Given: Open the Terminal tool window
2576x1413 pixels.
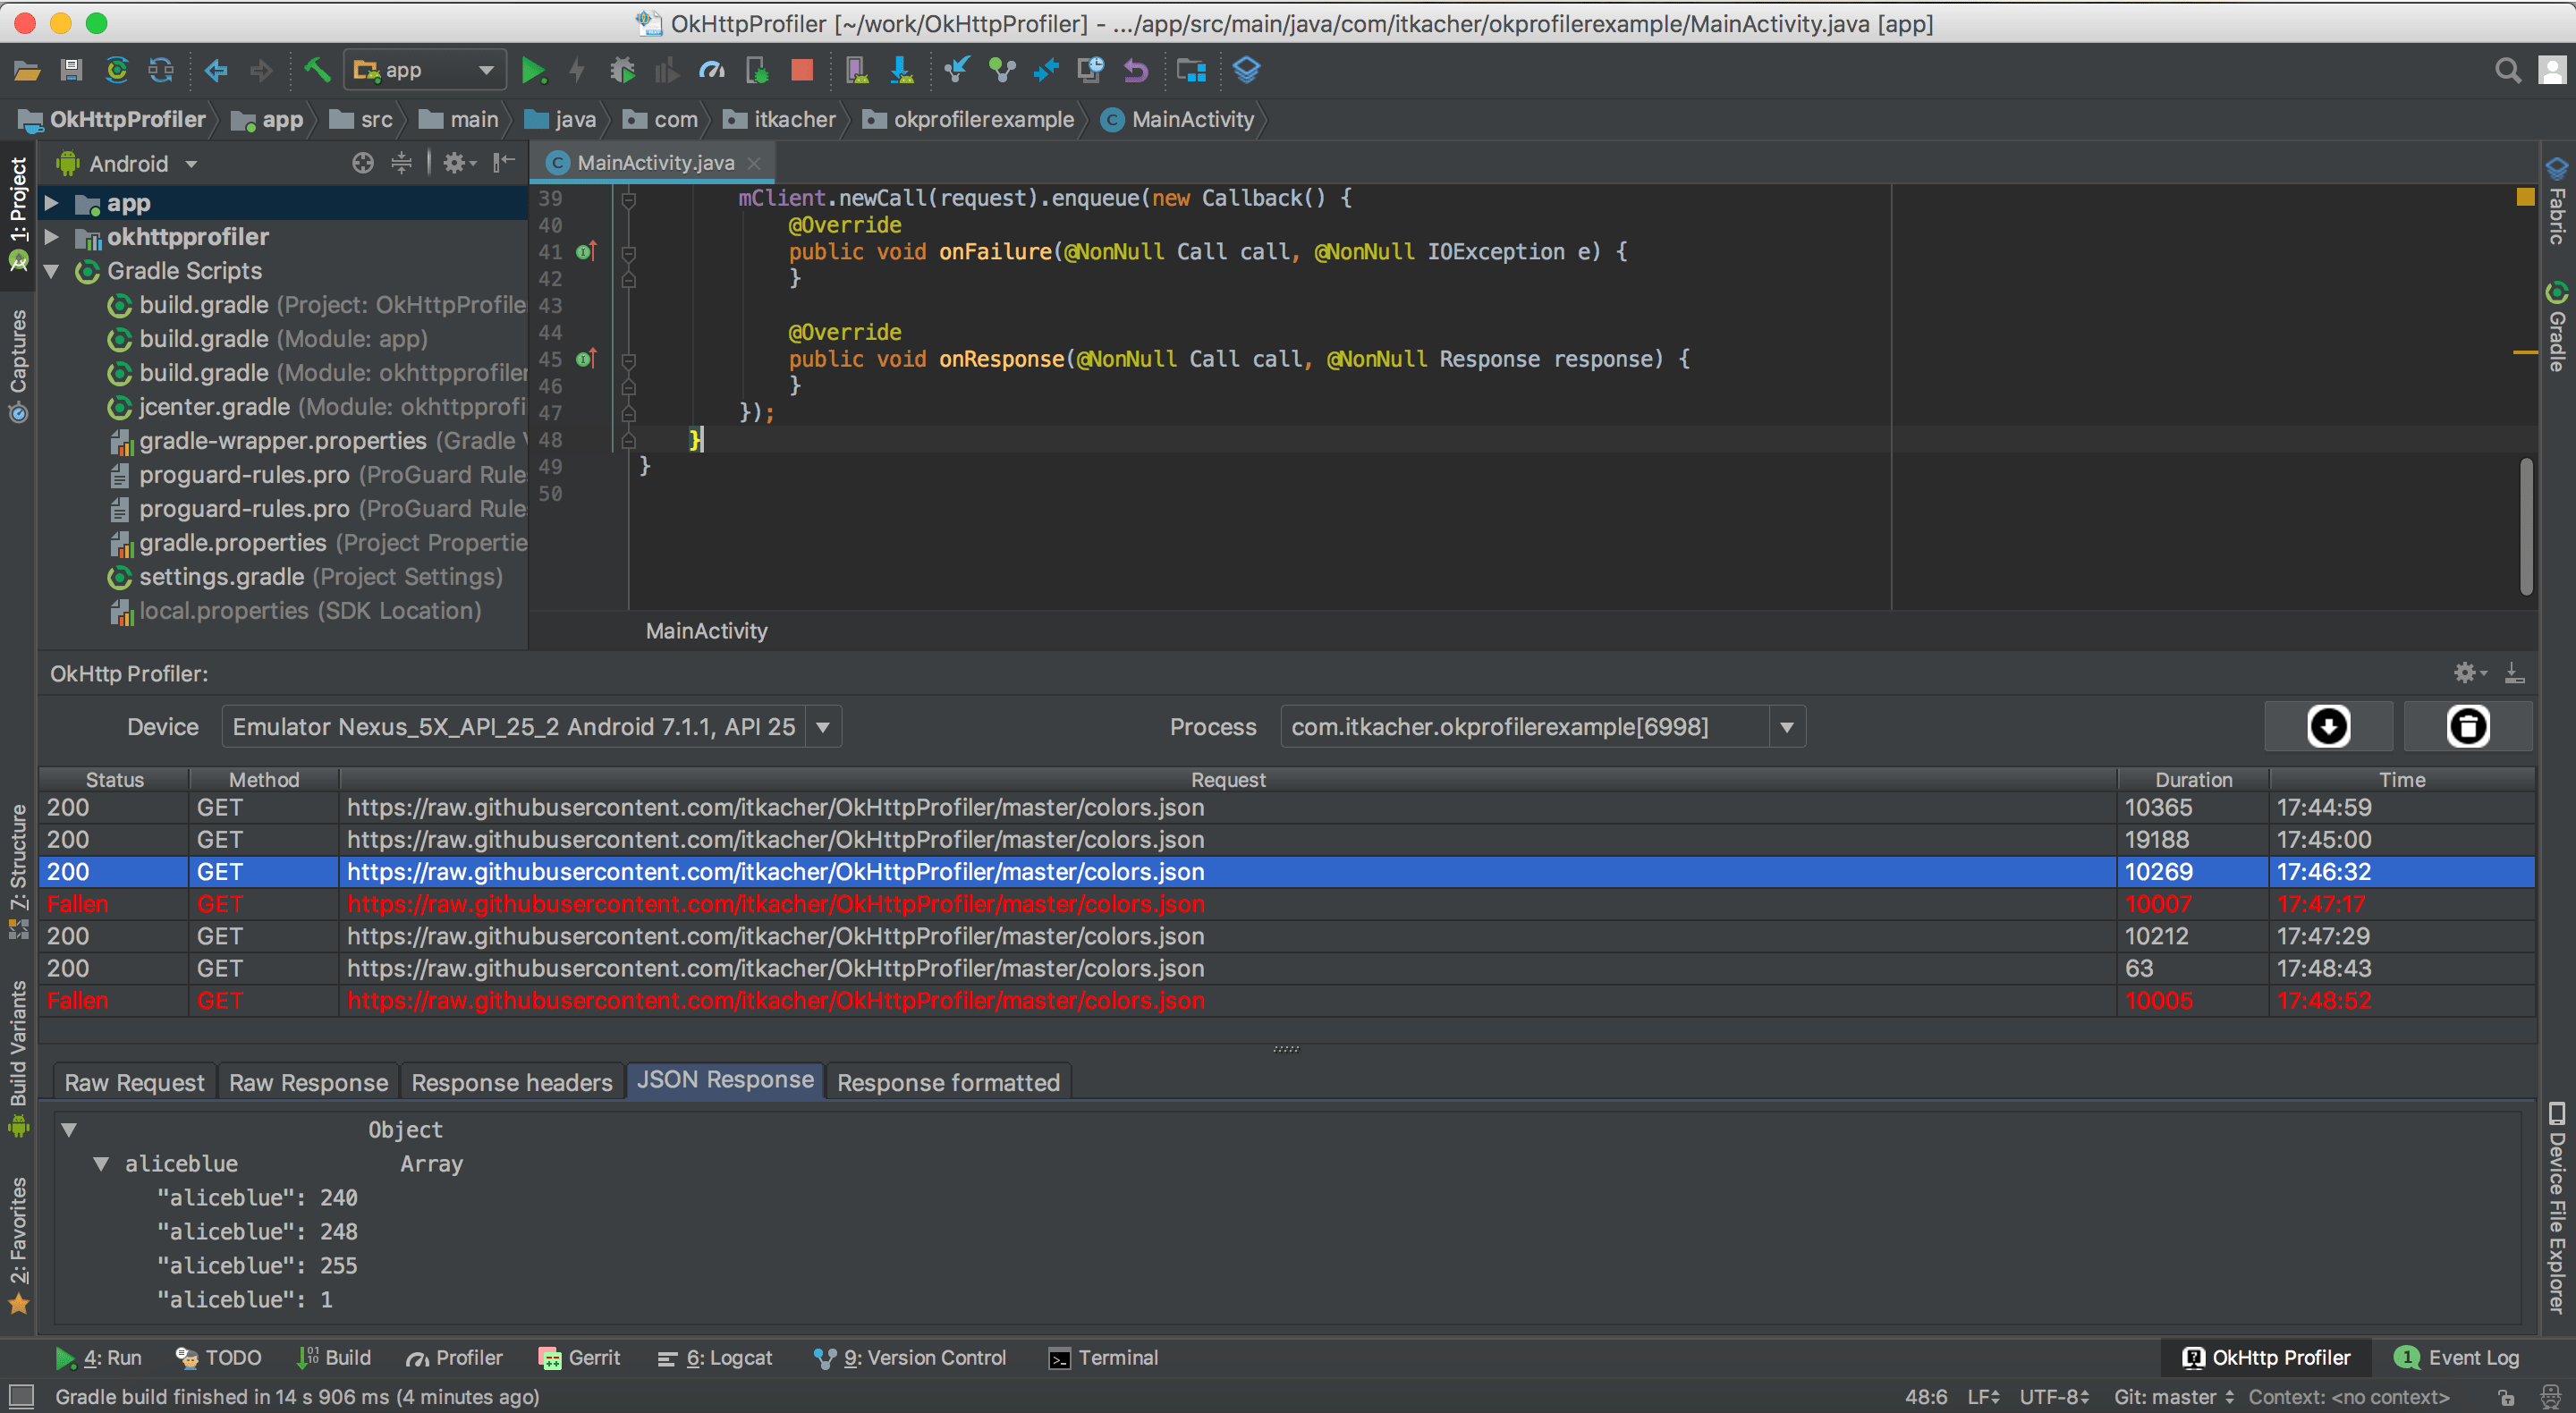Looking at the screenshot, I should (x=1104, y=1358).
